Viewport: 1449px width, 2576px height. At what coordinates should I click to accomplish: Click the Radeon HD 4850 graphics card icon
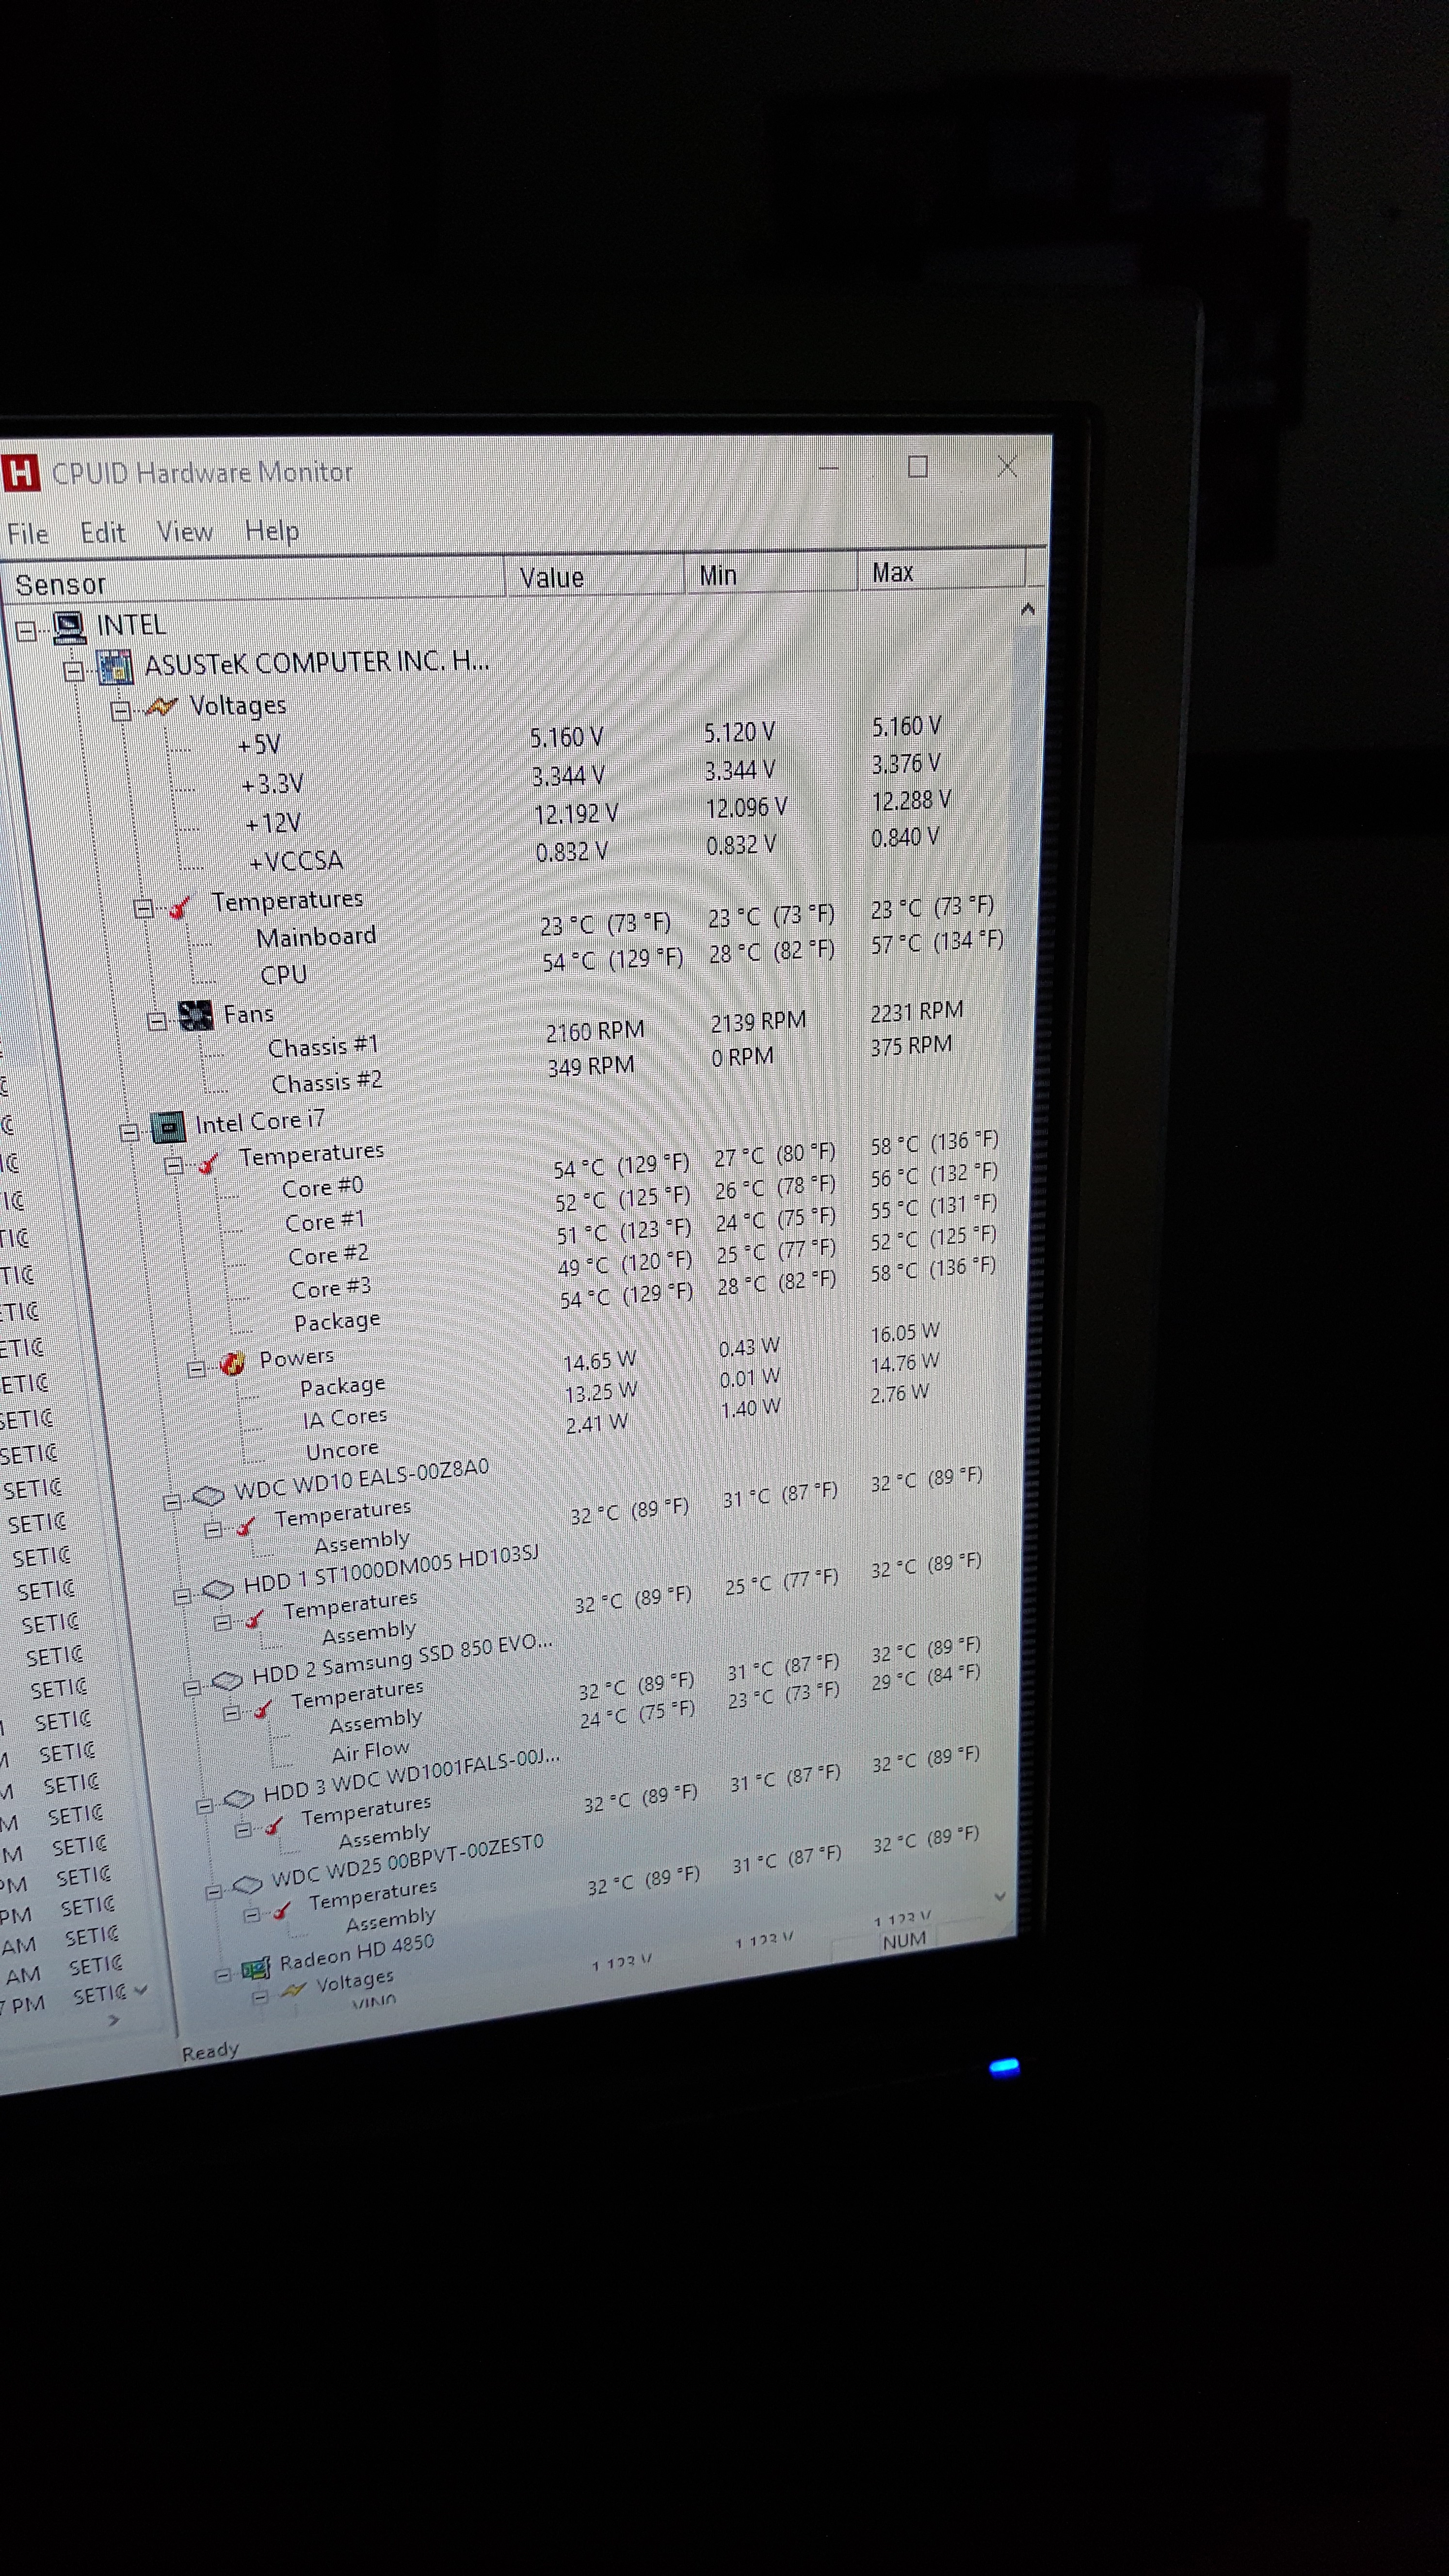[x=256, y=1969]
